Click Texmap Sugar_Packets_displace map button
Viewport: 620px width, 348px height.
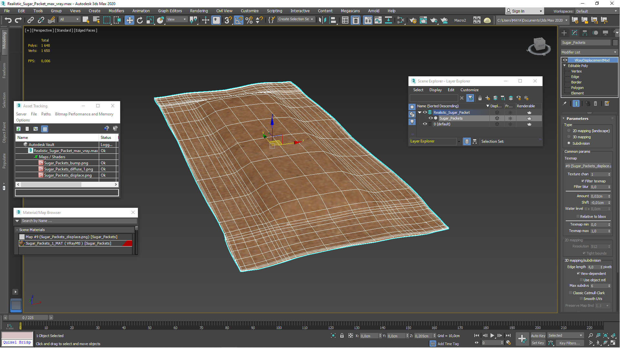tap(588, 166)
